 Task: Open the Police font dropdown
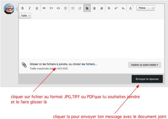tap(145, 8)
